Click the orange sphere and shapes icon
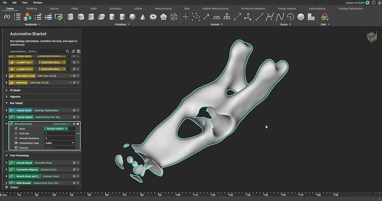Image resolution: width=382 pixels, height=201 pixels. [28, 17]
